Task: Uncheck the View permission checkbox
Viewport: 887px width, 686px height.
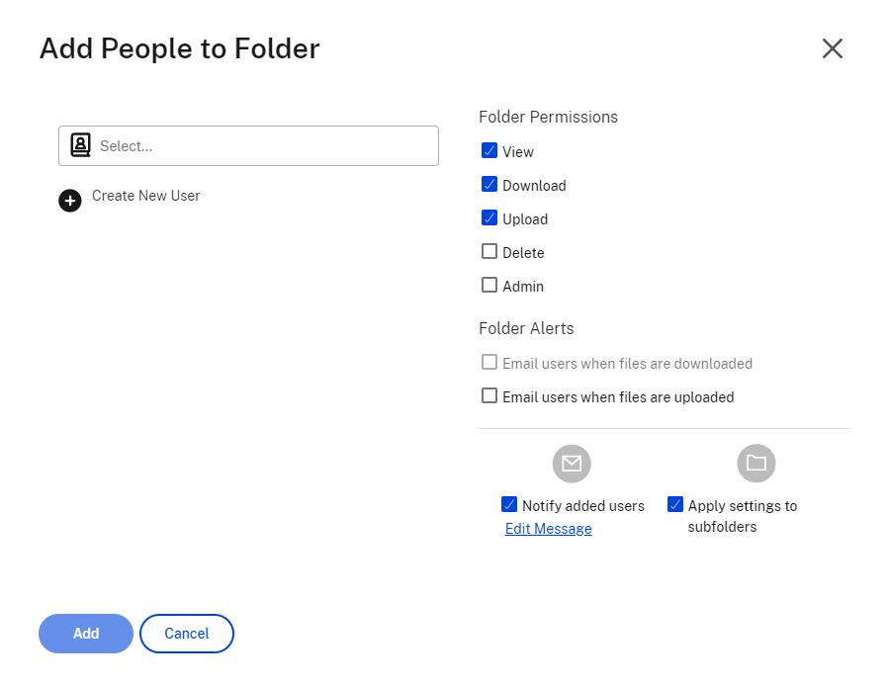Action: point(489,150)
